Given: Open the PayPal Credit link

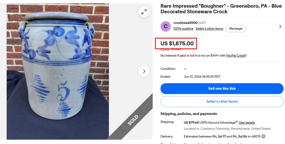Looking at the screenshot, I should (x=236, y=55).
